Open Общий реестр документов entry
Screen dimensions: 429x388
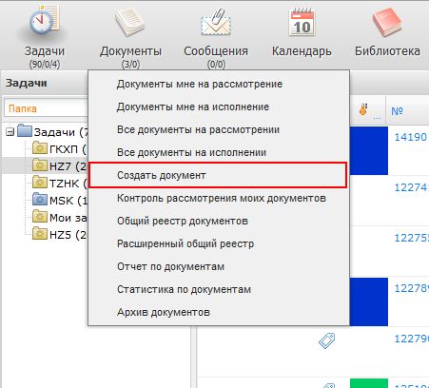(183, 221)
